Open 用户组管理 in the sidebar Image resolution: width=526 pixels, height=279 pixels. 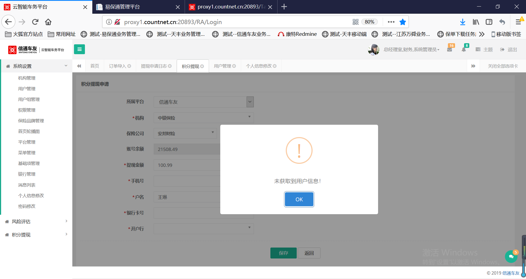[x=29, y=99]
